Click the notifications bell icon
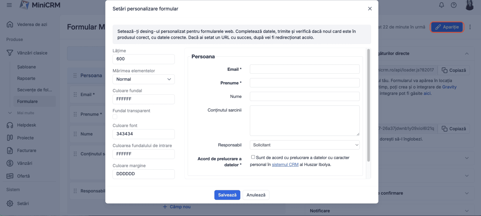Screen dimensions: 481x216 (x=441, y=5)
